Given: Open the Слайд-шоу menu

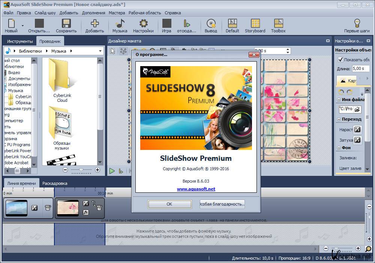Looking at the screenshot, I should 45,13.
